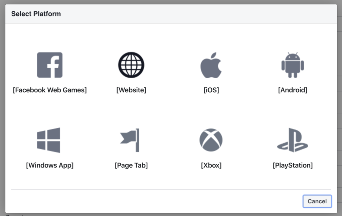Image resolution: width=342 pixels, height=216 pixels.
Task: Click the [Xbox] text label
Action: click(211, 165)
